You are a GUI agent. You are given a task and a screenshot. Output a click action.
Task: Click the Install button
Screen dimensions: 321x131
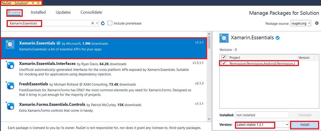tap(305, 124)
